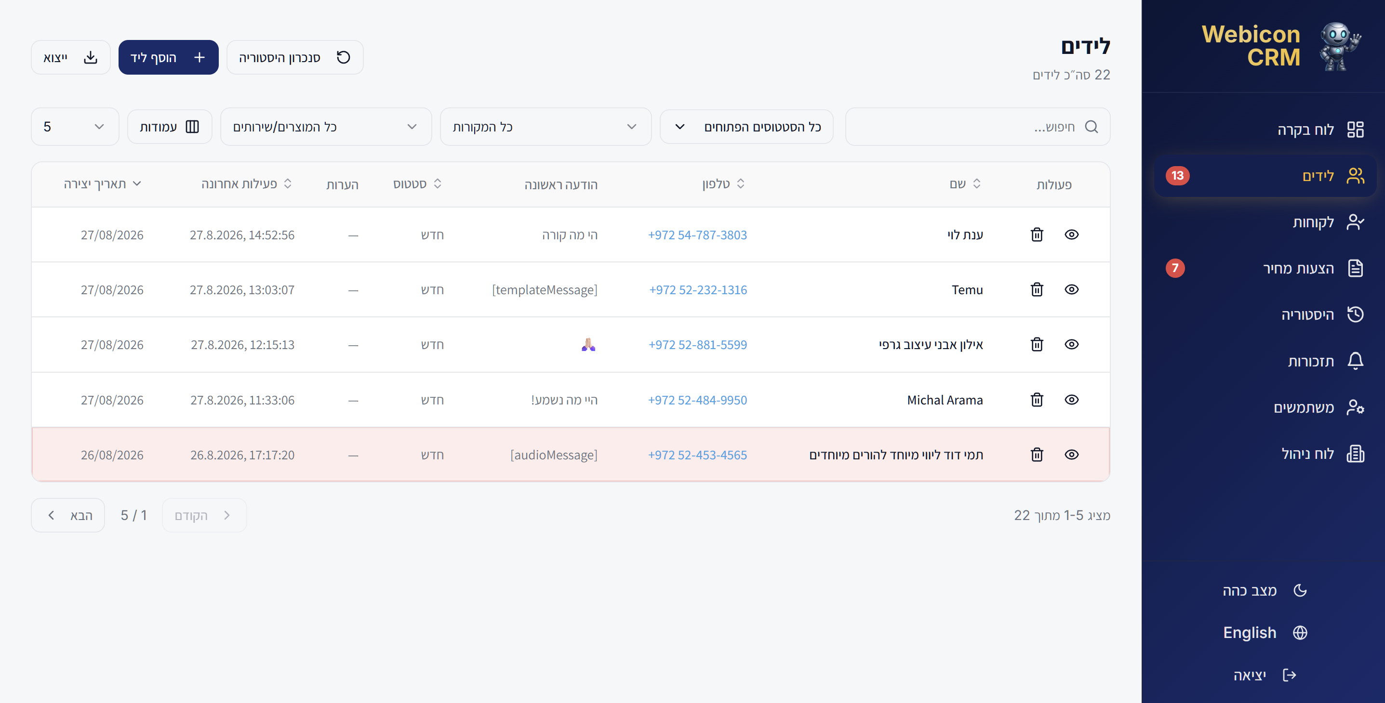Click in the חיפוש search field
This screenshot has width=1385, height=703.
977,127
